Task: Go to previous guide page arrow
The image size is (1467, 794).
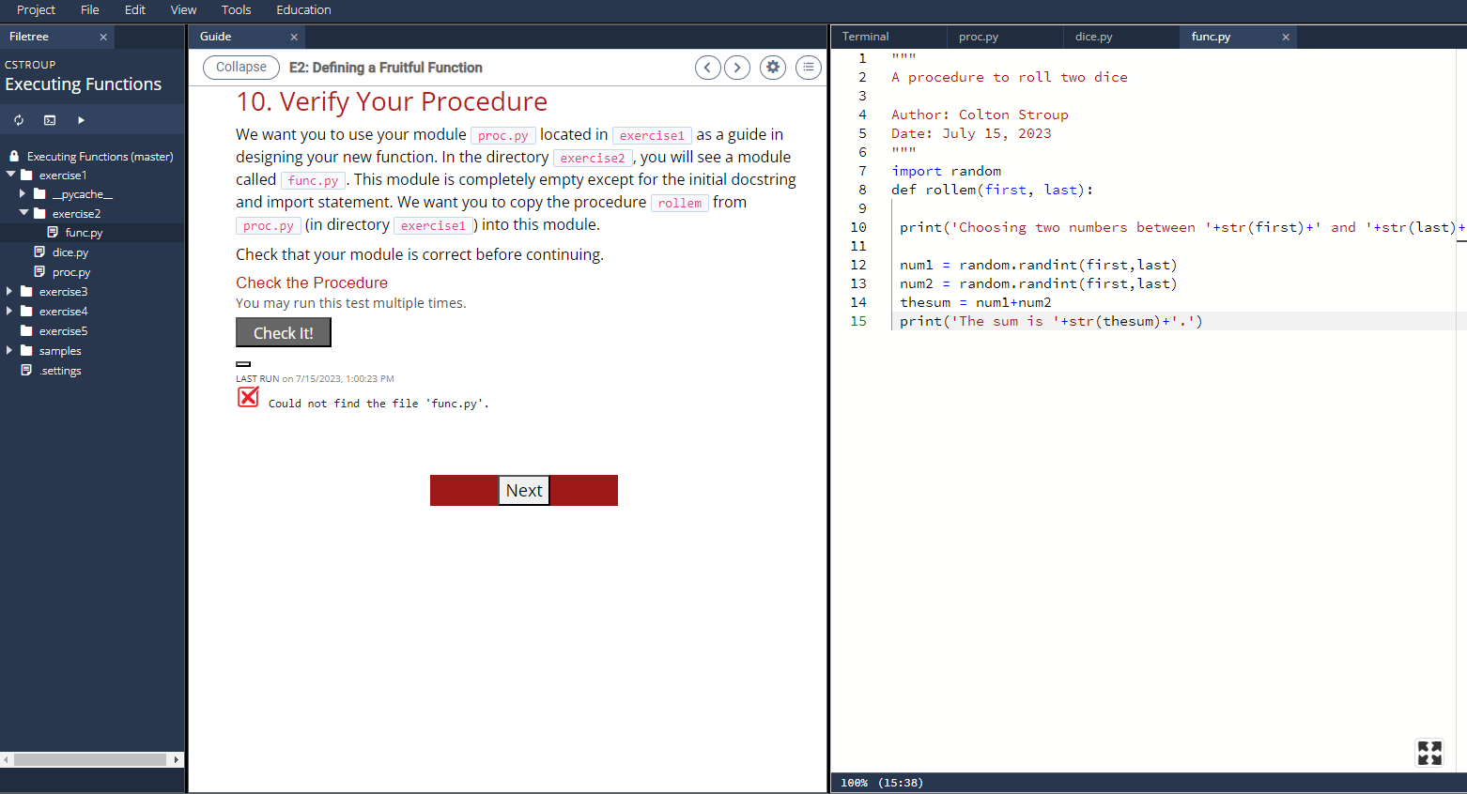Action: (708, 68)
